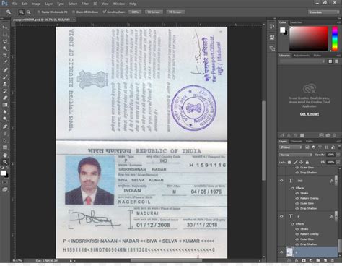Image resolution: width=342 pixels, height=266 pixels.
Task: Hide the IND text layer eye icon
Action: click(281, 181)
